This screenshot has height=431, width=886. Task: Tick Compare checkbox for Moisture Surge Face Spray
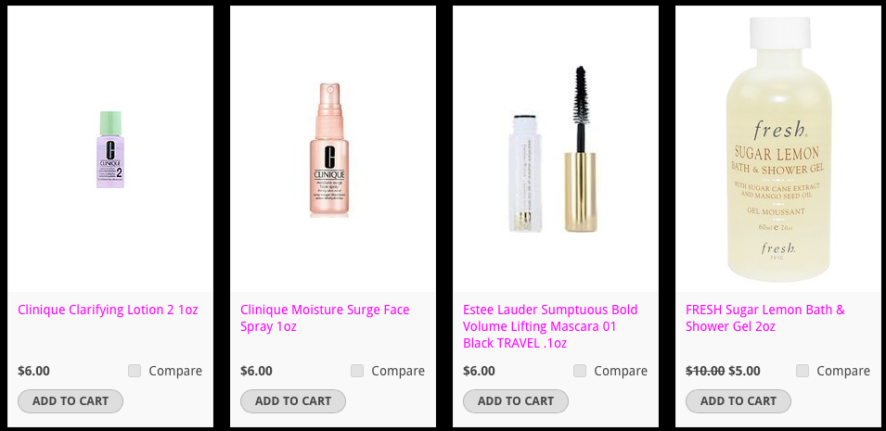pyautogui.click(x=357, y=371)
